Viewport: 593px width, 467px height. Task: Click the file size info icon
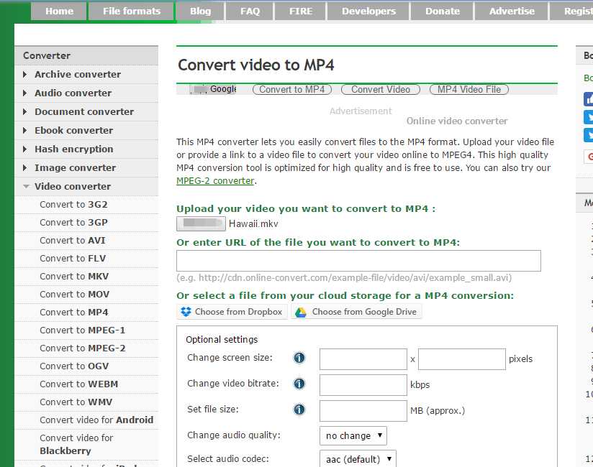pyautogui.click(x=299, y=410)
